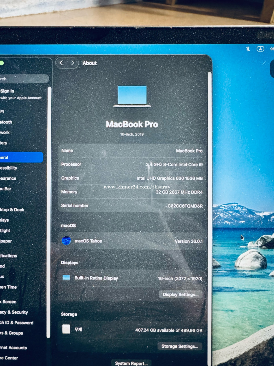Click the Bluetooth icon in menu bar
274x366 pixels.
248,49
